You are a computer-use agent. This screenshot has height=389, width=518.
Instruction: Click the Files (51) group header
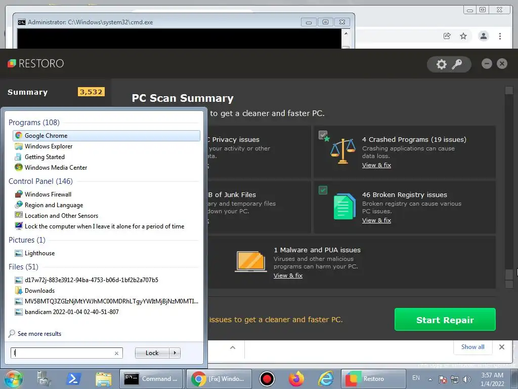[x=23, y=266]
